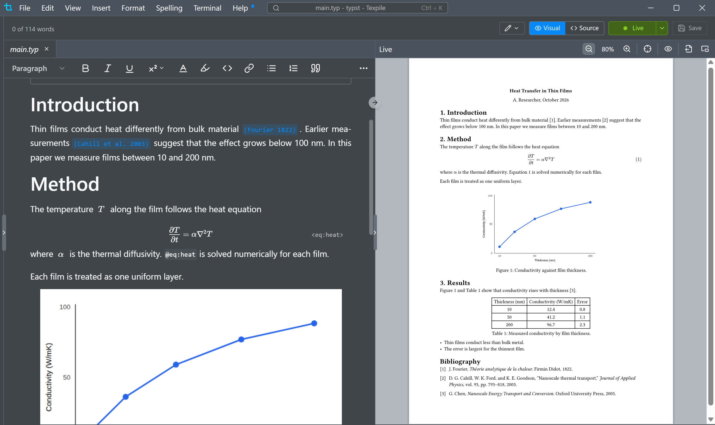Open the Terminal menu
This screenshot has height=425, width=715.
[207, 8]
